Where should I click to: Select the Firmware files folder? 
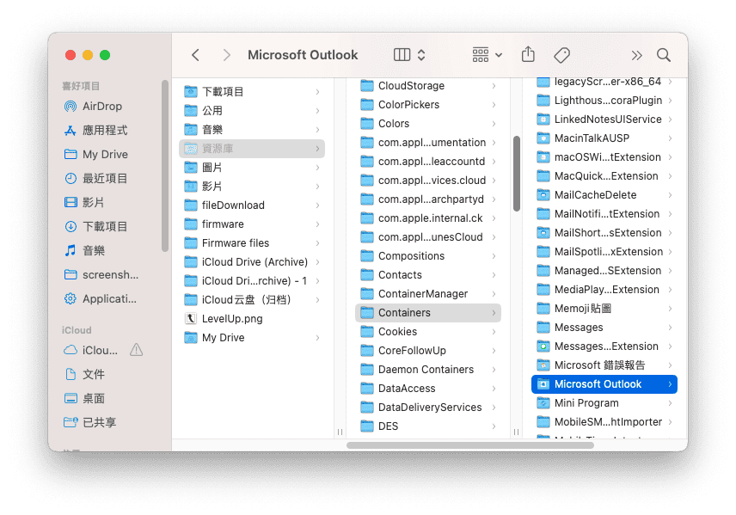(252, 242)
